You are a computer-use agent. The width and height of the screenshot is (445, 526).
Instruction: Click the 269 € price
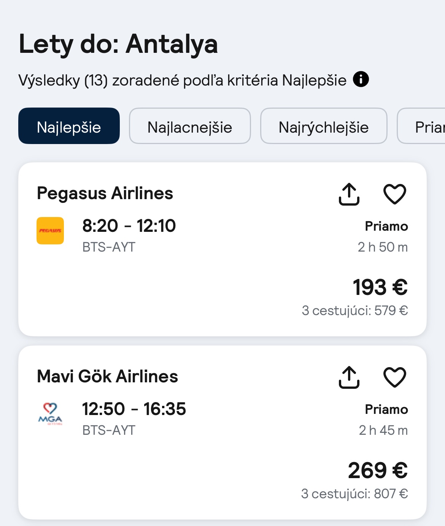[378, 470]
